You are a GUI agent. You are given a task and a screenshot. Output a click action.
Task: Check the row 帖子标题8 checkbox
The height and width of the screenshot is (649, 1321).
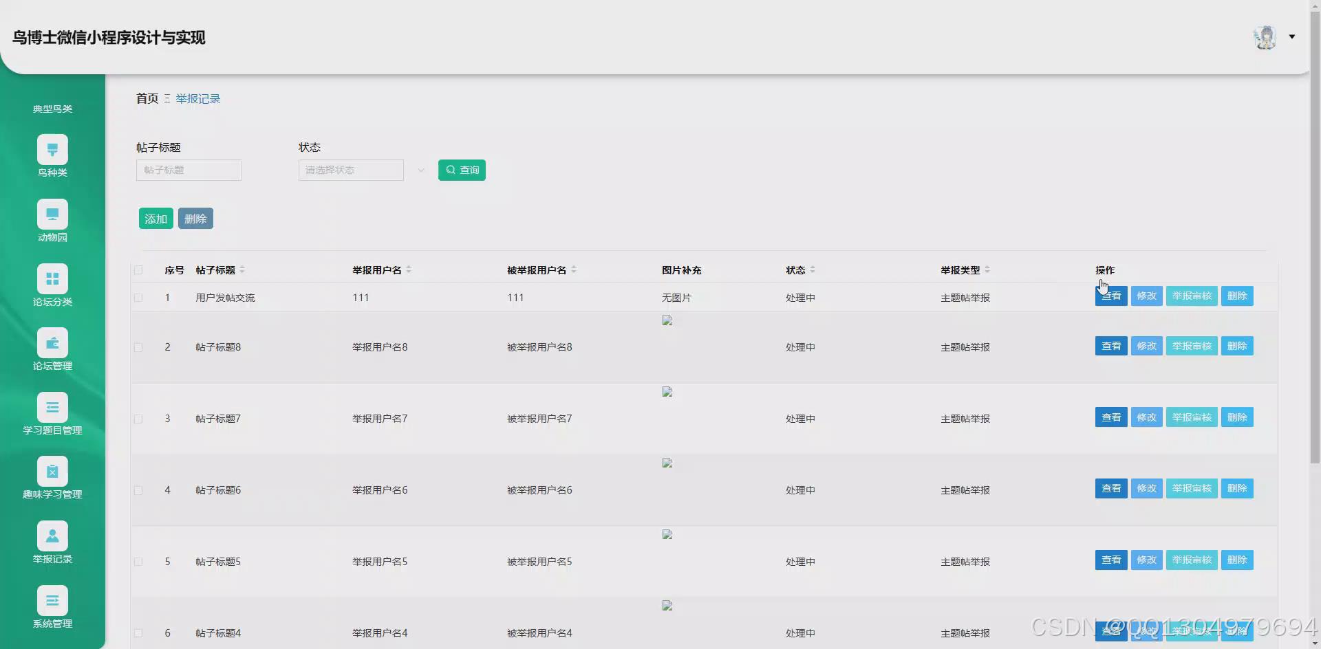pos(138,347)
